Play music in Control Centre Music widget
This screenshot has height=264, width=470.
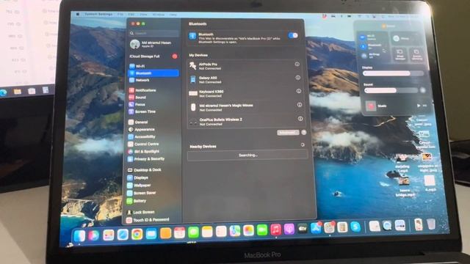[419, 106]
